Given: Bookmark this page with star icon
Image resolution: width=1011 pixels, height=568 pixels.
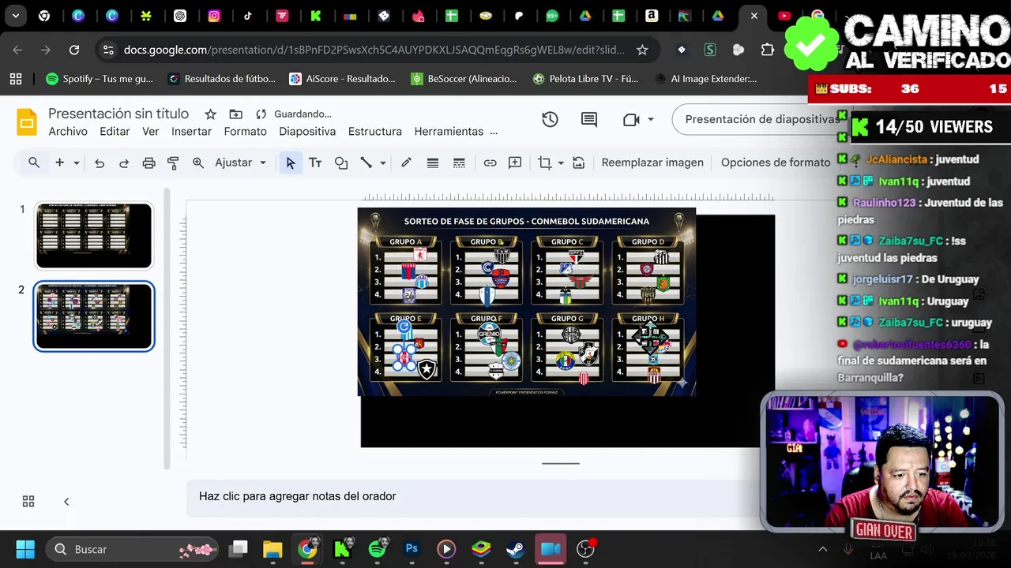Looking at the screenshot, I should pyautogui.click(x=642, y=50).
